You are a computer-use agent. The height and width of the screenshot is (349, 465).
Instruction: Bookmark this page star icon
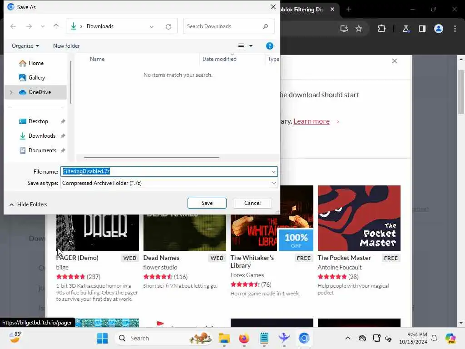[x=359, y=29]
